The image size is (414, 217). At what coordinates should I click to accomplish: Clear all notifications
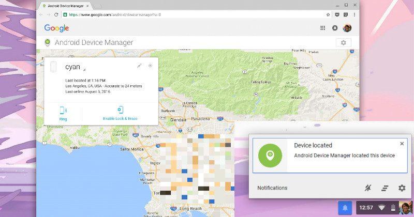385,188
